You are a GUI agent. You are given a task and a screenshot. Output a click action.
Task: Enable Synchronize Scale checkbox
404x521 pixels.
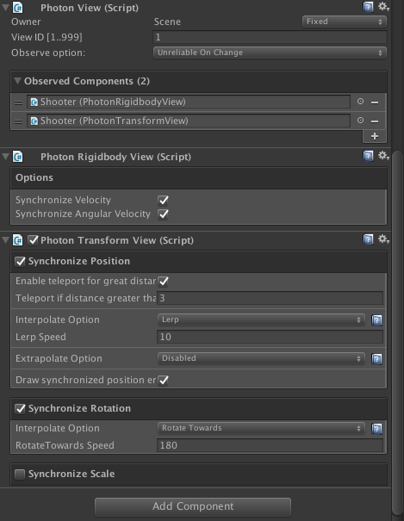point(20,474)
